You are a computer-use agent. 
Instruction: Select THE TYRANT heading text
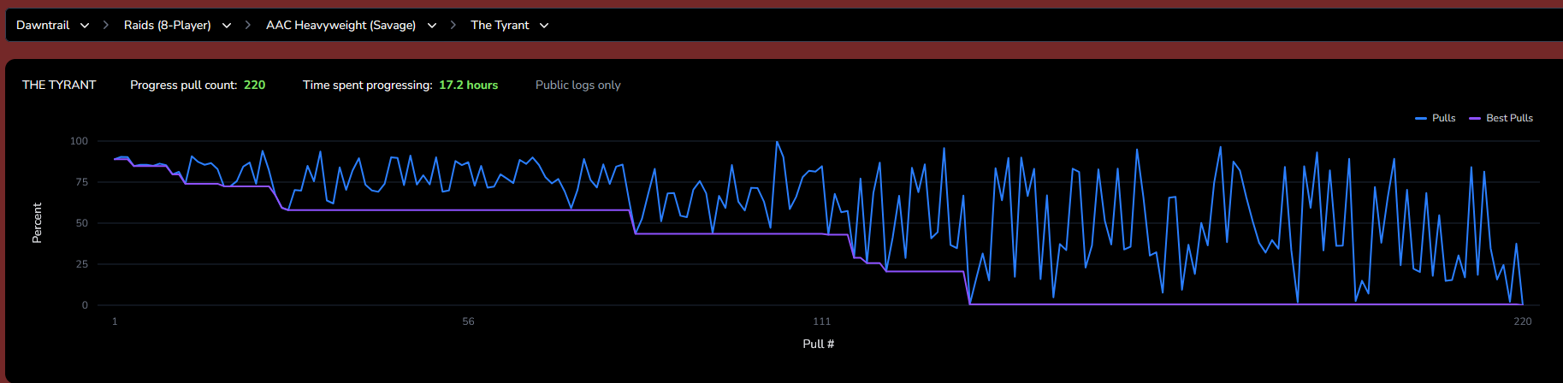59,85
